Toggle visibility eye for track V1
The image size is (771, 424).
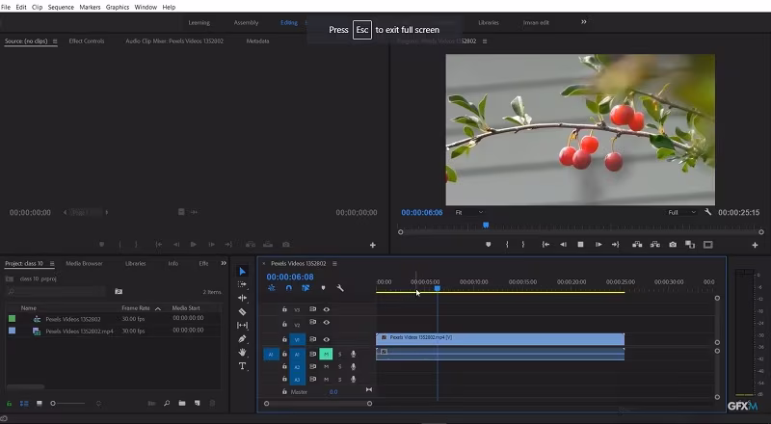(x=327, y=339)
